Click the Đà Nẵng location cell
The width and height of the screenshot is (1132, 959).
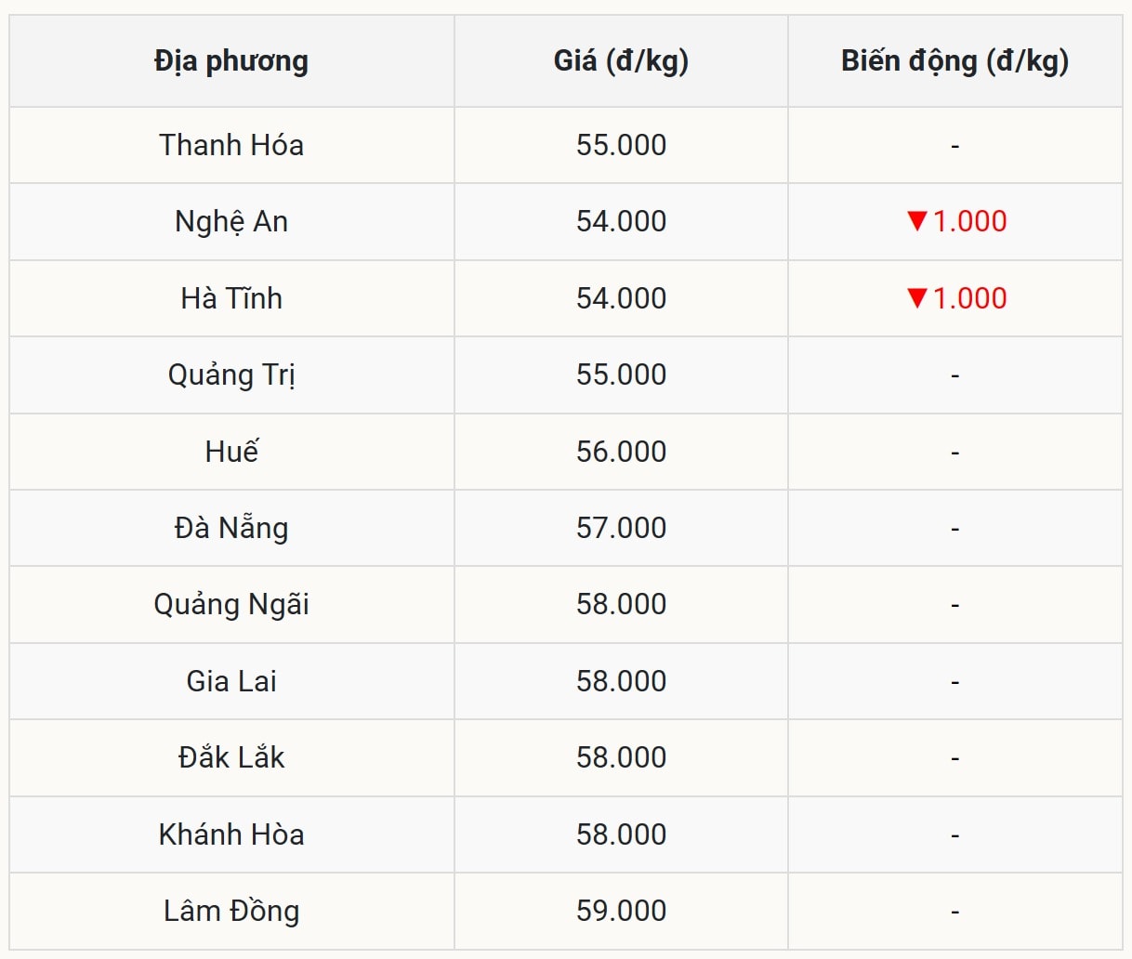pyautogui.click(x=231, y=528)
